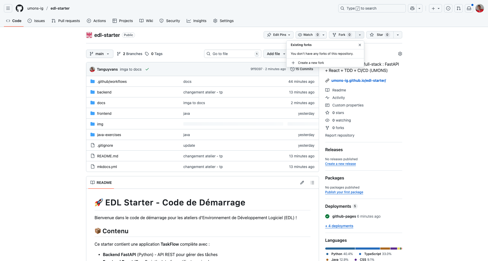Star the edl-starter repository

click(x=380, y=35)
